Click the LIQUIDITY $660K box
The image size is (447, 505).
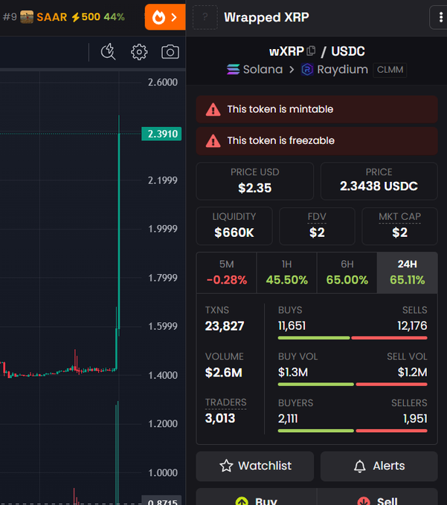click(234, 226)
